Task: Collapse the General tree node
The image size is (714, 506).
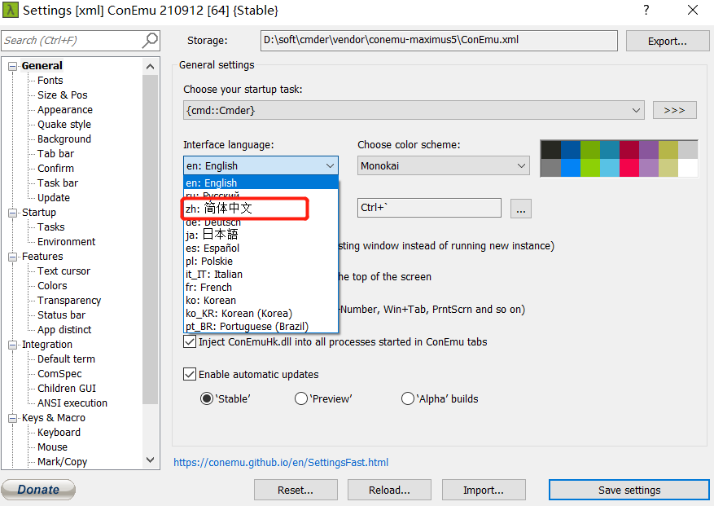Action: pyautogui.click(x=13, y=66)
